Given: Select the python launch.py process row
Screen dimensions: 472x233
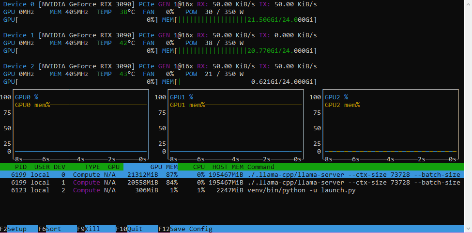Looking at the screenshot, I should pos(232,190).
